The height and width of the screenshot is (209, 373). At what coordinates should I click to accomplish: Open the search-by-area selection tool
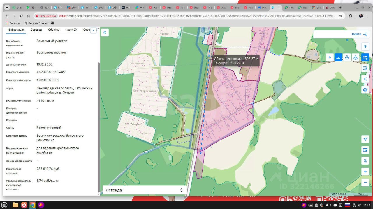point(365,68)
